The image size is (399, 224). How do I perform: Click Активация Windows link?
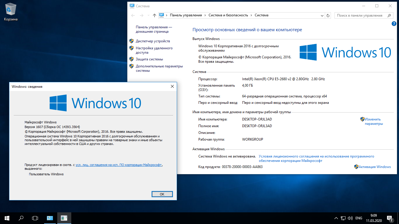coord(375,167)
